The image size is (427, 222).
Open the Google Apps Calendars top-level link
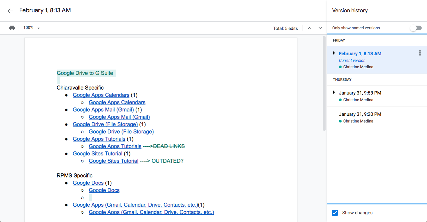coord(101,95)
